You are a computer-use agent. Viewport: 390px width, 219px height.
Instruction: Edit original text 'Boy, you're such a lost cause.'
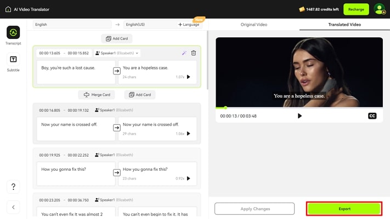pyautogui.click(x=76, y=72)
